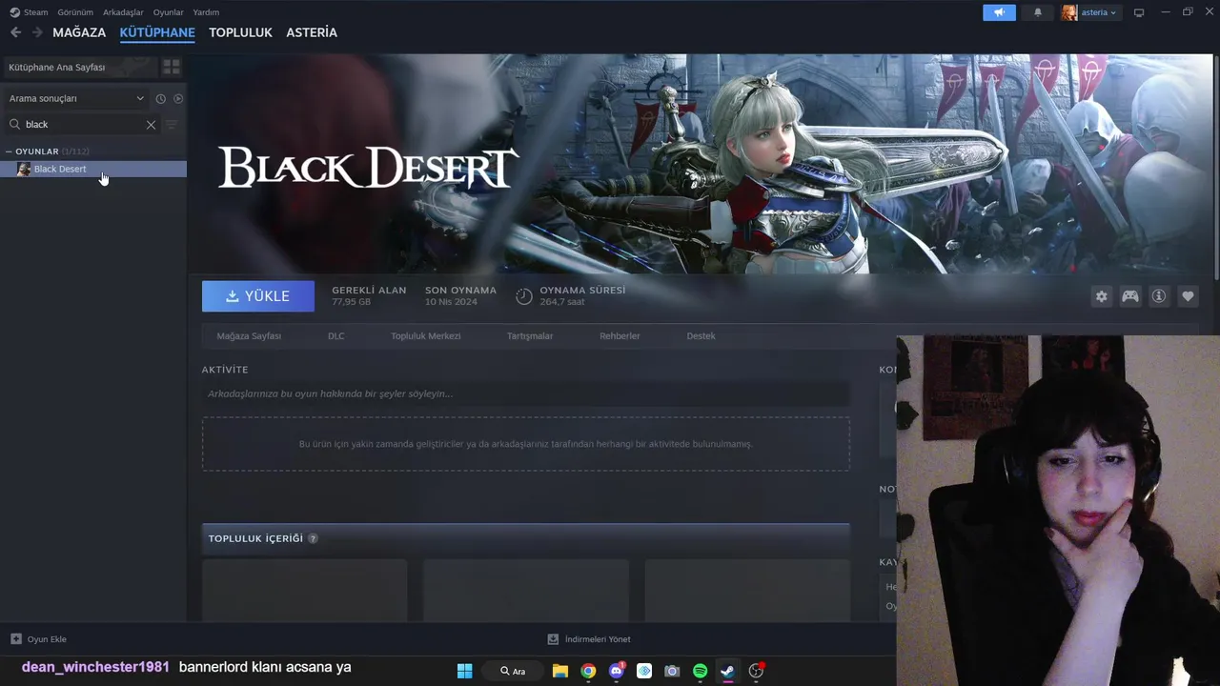Switch to the KÜTÜPHANE tab
This screenshot has height=686, width=1220.
pyautogui.click(x=157, y=32)
